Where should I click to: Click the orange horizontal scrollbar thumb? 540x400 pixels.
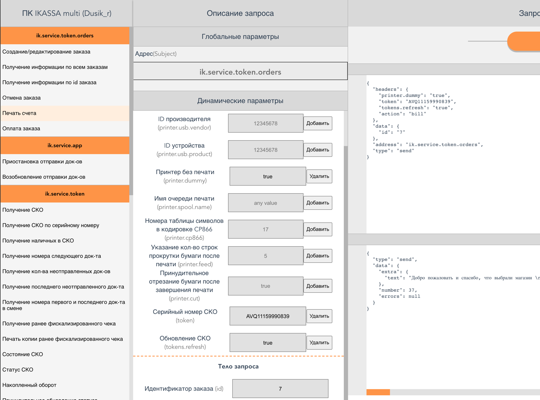[x=378, y=392]
